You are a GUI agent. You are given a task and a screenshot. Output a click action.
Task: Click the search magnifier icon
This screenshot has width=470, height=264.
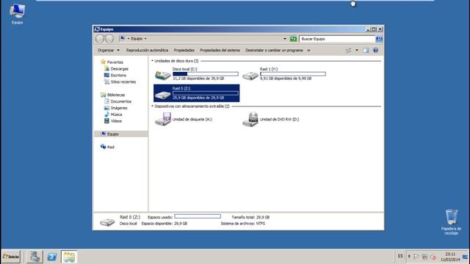click(x=379, y=39)
